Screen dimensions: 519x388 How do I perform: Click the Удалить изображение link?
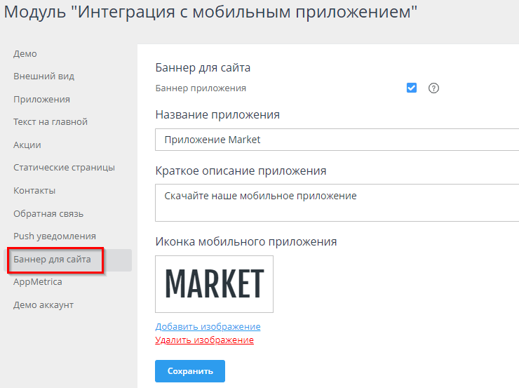[x=204, y=340]
